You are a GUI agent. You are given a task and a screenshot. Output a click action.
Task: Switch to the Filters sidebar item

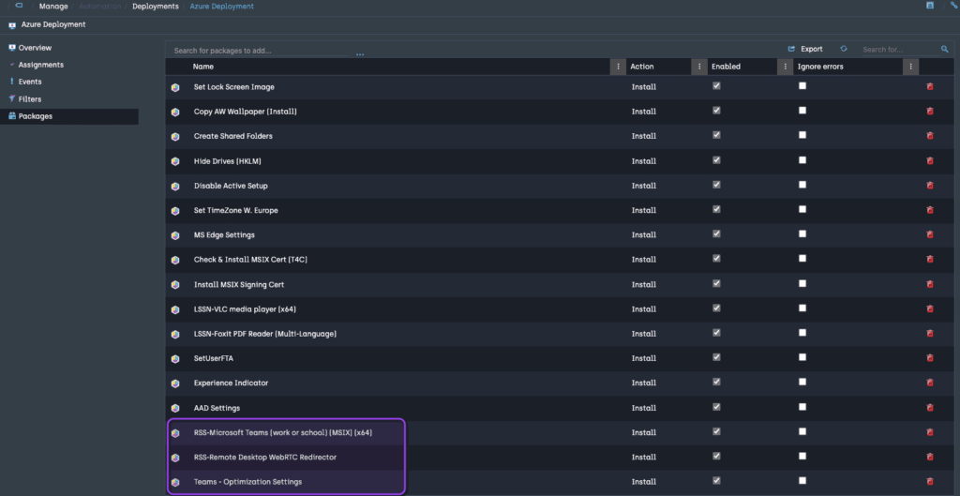pos(29,98)
